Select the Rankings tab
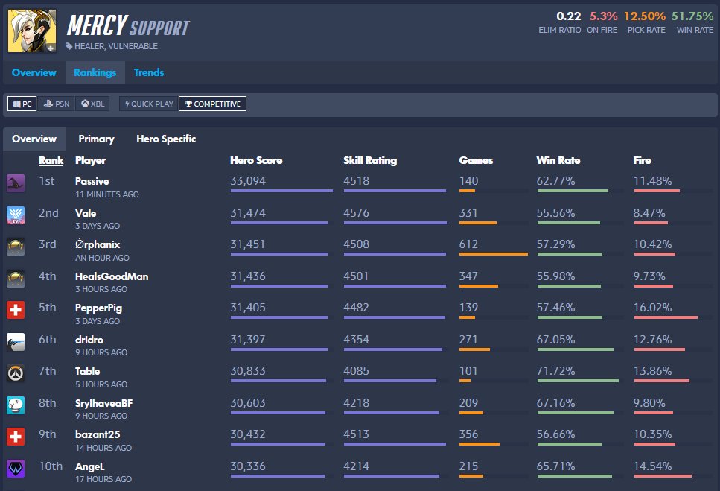This screenshot has height=491, width=720. pos(95,72)
